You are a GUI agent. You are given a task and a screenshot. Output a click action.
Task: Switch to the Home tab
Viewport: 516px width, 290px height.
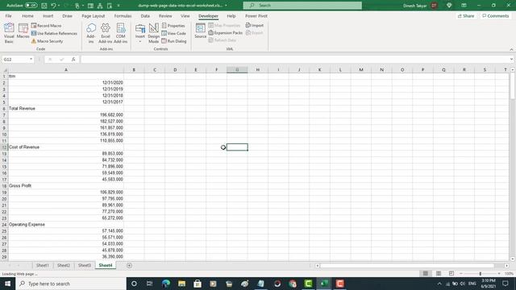(27, 16)
